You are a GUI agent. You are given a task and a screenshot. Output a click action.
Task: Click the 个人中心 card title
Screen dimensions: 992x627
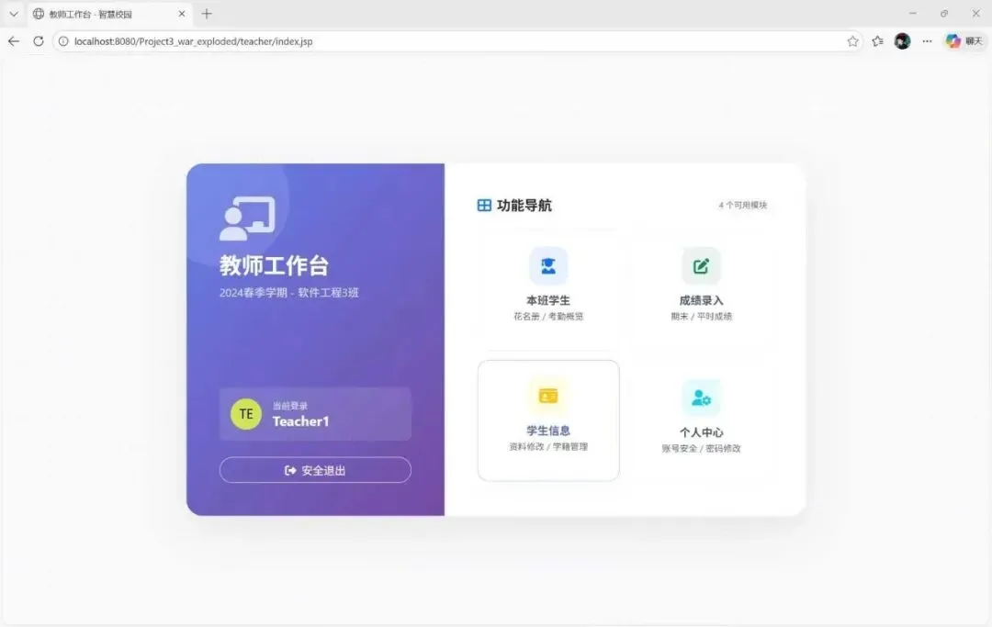tap(701, 433)
